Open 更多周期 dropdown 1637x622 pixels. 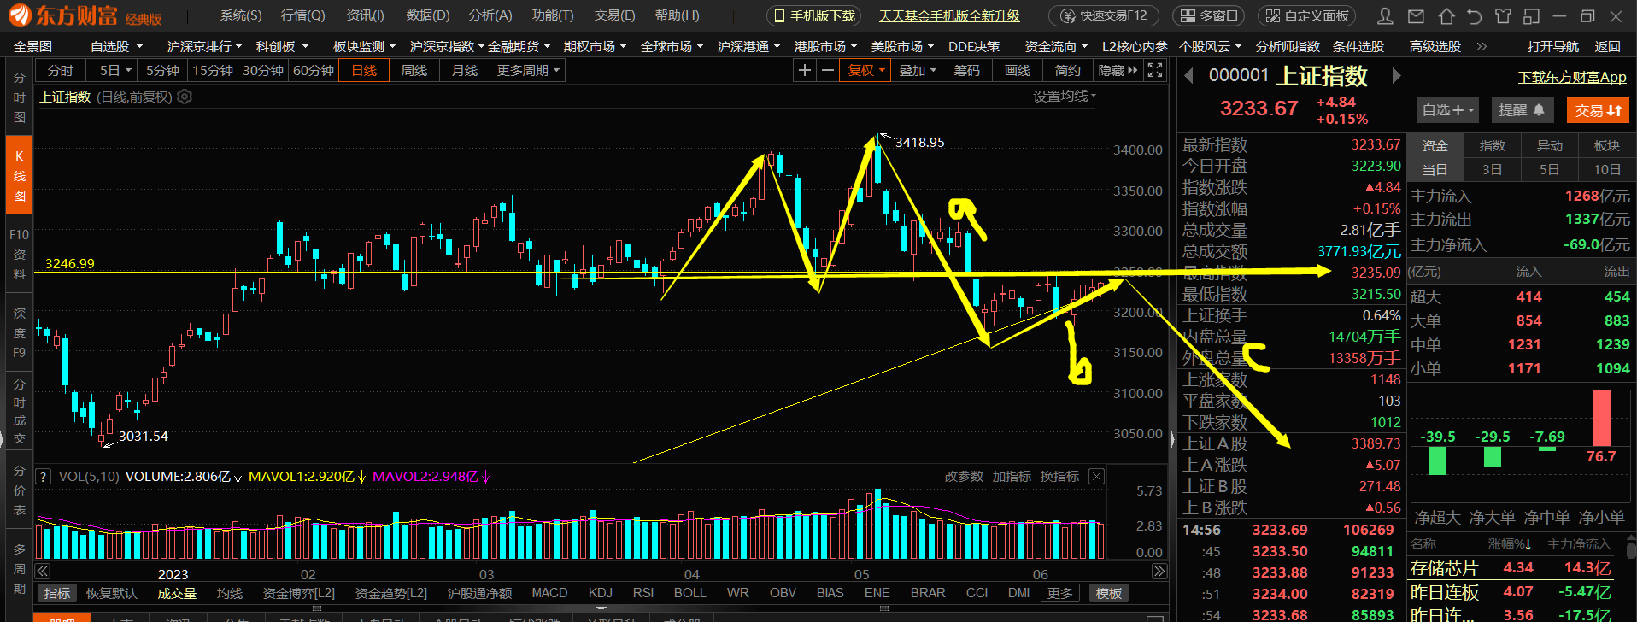[x=528, y=70]
